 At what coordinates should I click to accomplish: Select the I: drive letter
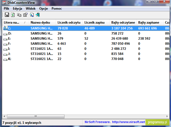point(9,49)
